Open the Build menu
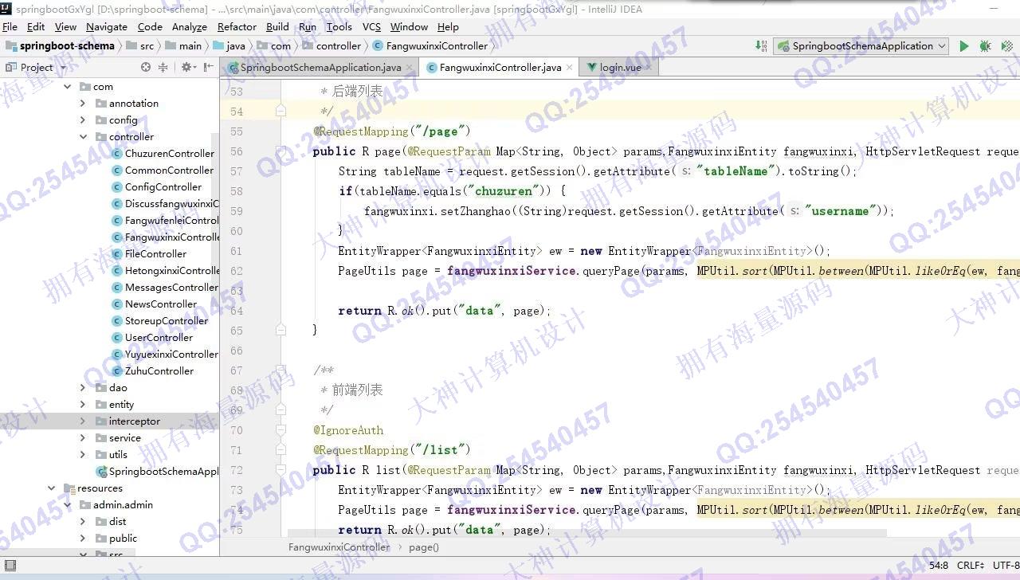The image size is (1020, 580). 277,26
